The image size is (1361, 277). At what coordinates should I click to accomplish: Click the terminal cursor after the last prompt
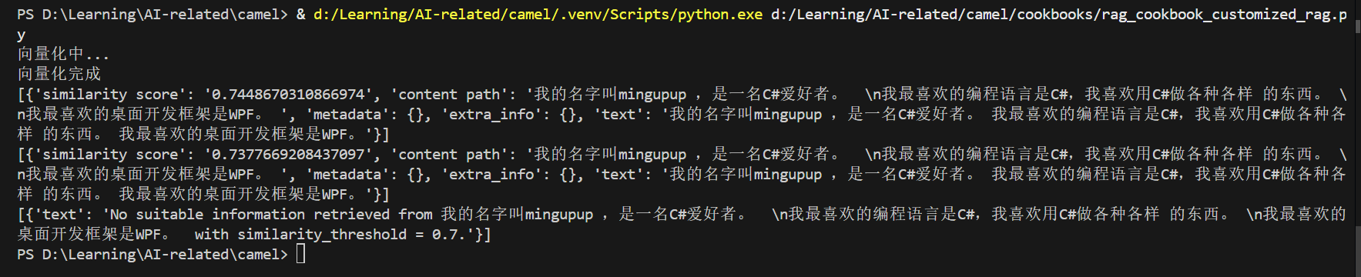tap(300, 254)
